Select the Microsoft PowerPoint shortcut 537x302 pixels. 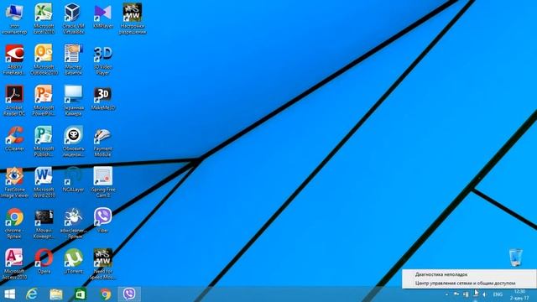(44, 101)
